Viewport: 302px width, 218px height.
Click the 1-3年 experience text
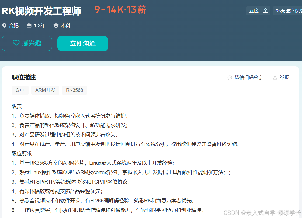tap(40, 26)
